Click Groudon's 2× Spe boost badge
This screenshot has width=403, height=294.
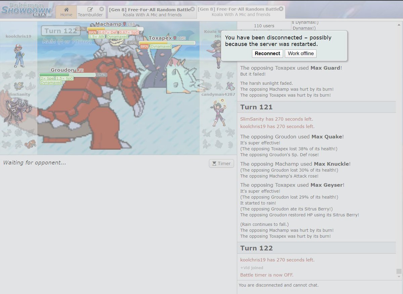coord(47,78)
